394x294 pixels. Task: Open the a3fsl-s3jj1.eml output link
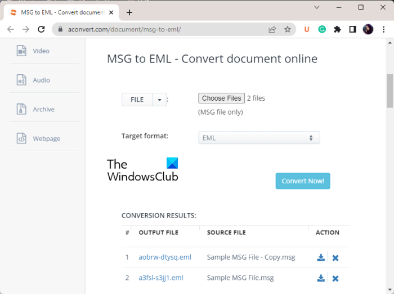(x=161, y=278)
